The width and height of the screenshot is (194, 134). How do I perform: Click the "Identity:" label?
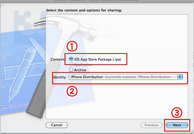pyautogui.click(x=60, y=77)
